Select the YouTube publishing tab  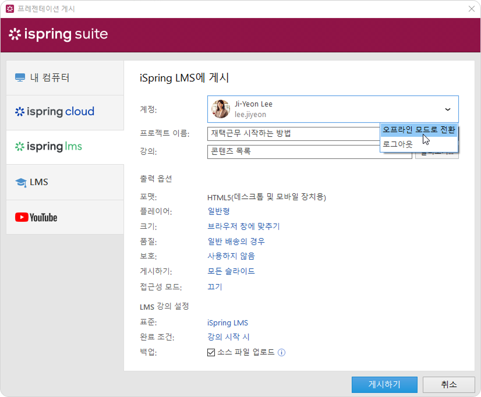coord(65,217)
